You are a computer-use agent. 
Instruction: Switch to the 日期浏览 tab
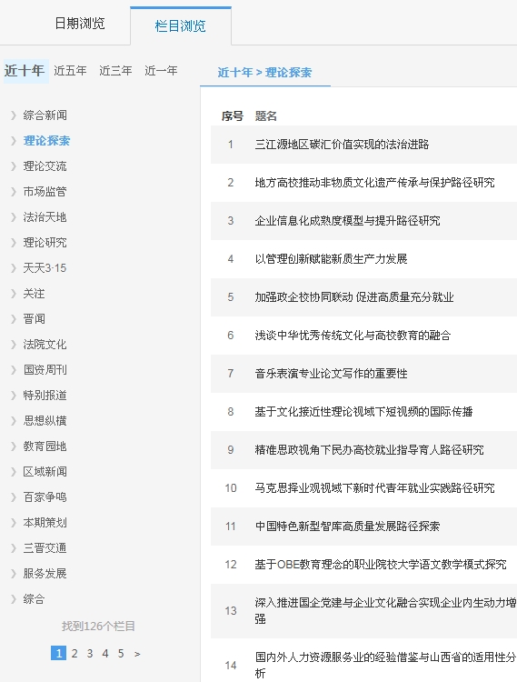[80, 23]
